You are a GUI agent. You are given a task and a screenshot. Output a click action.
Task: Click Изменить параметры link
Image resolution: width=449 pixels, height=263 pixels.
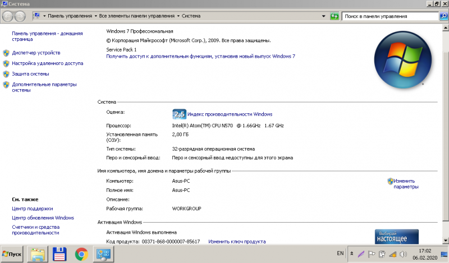(x=406, y=184)
